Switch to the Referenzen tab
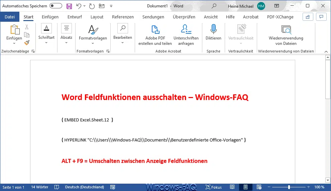 coord(123,17)
